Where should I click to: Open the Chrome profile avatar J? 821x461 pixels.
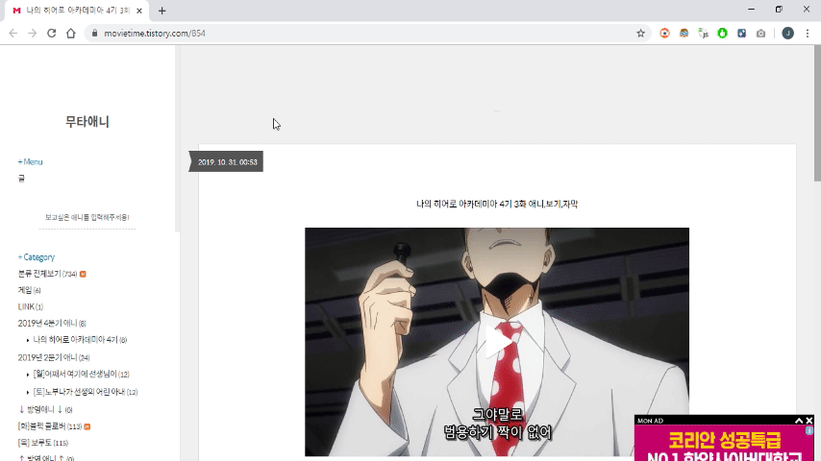point(787,33)
